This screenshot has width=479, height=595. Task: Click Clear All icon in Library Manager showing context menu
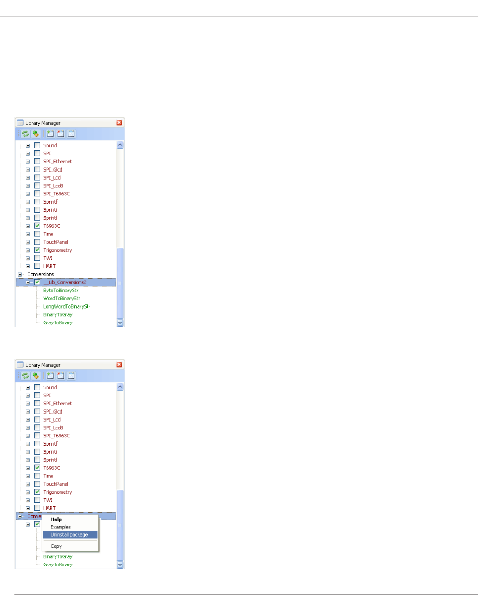pos(60,376)
